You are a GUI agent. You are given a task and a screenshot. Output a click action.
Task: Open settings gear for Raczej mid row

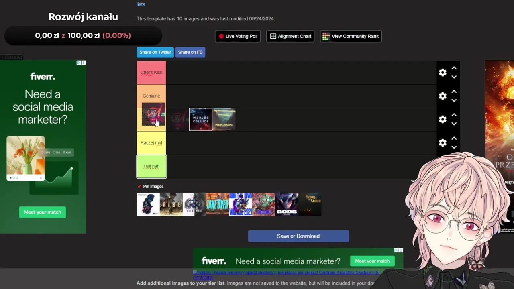(x=443, y=142)
